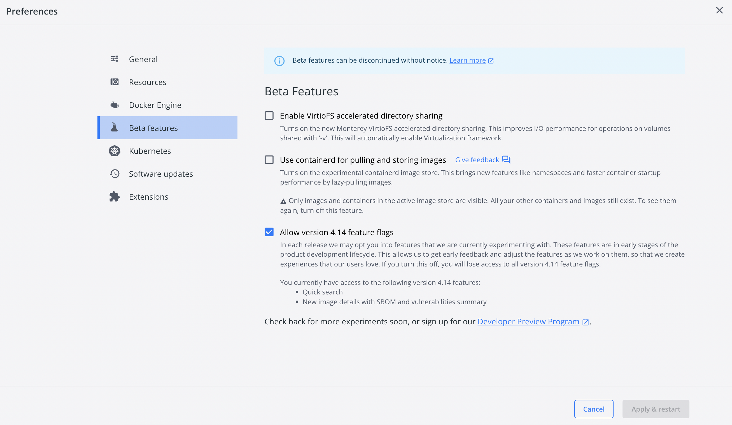Click the Learn more link

[467, 60]
